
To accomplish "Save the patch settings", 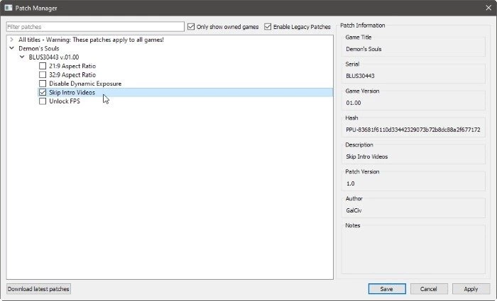I will pyautogui.click(x=387, y=289).
